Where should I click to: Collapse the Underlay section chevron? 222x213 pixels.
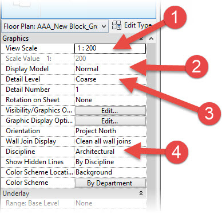point(141,193)
